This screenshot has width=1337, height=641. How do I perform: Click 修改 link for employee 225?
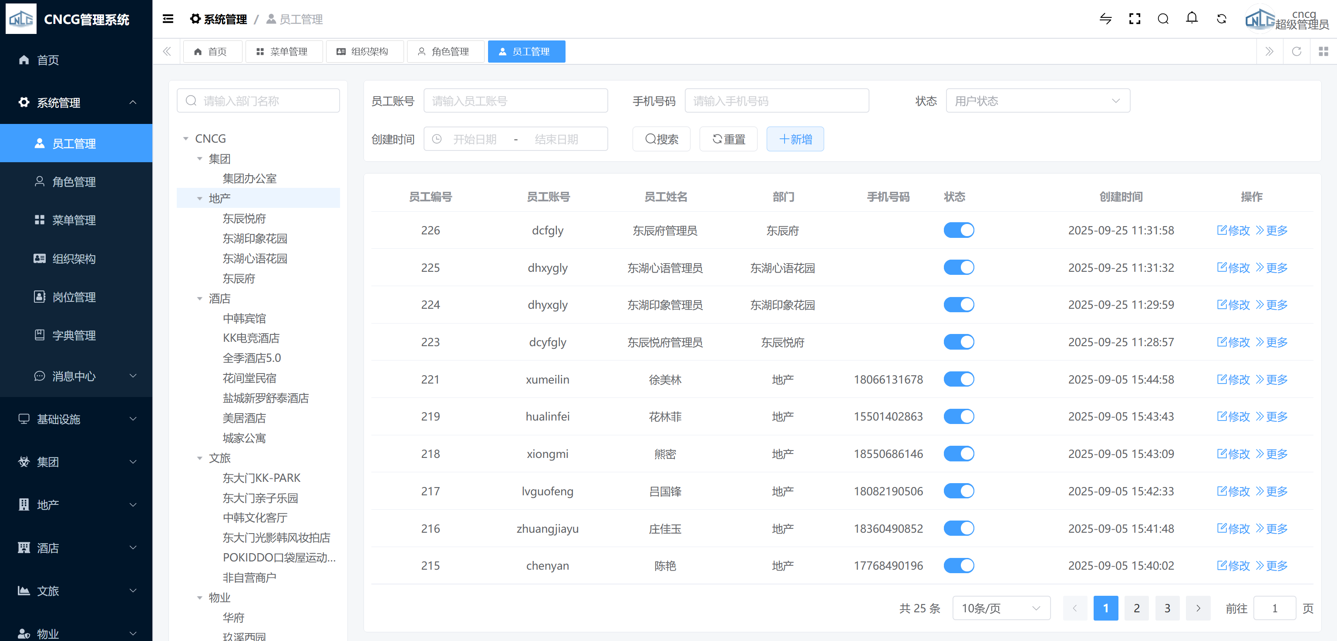1233,267
